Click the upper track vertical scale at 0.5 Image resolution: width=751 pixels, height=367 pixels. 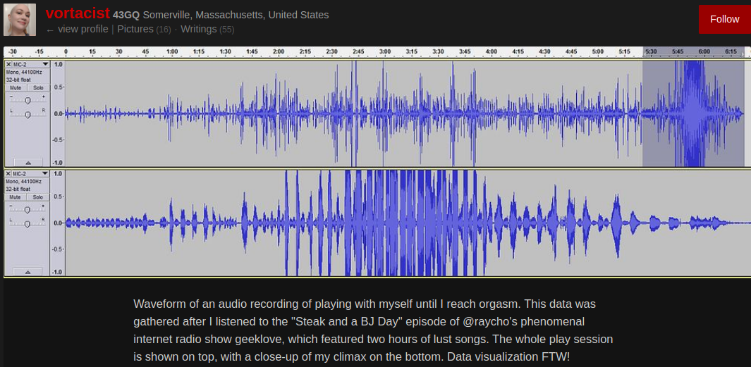58,87
